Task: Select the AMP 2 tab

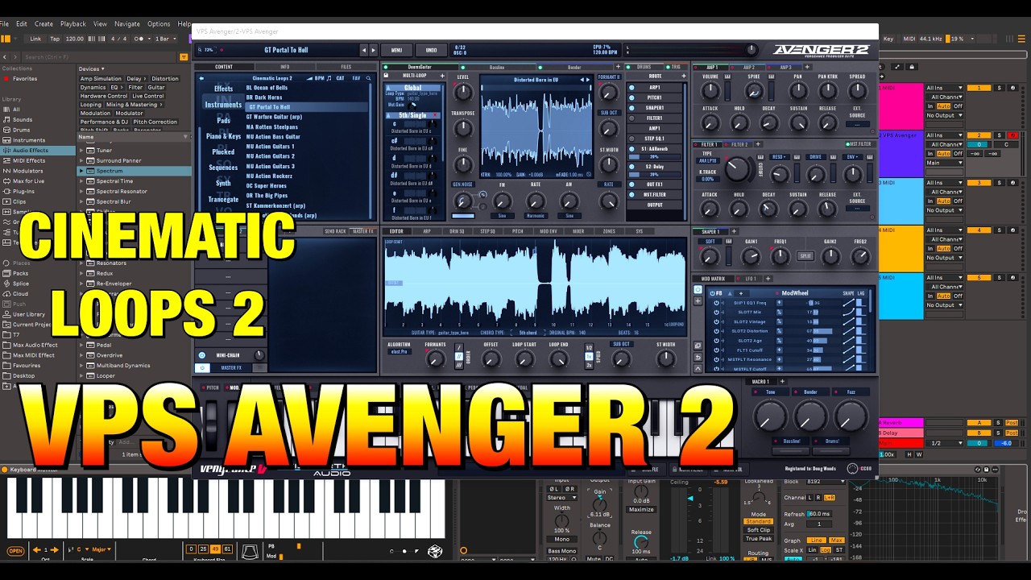Action: pos(748,67)
